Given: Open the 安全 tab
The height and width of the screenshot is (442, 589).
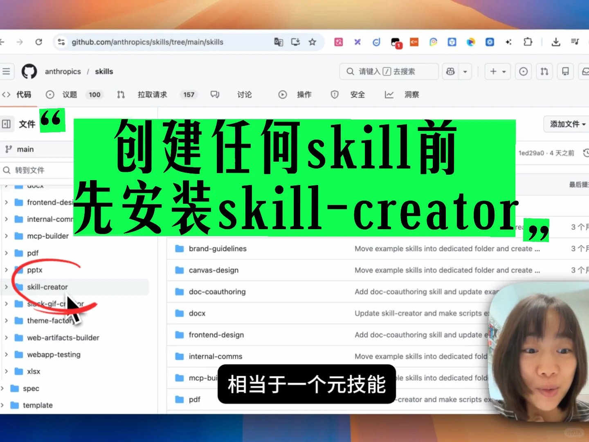Looking at the screenshot, I should pyautogui.click(x=348, y=95).
